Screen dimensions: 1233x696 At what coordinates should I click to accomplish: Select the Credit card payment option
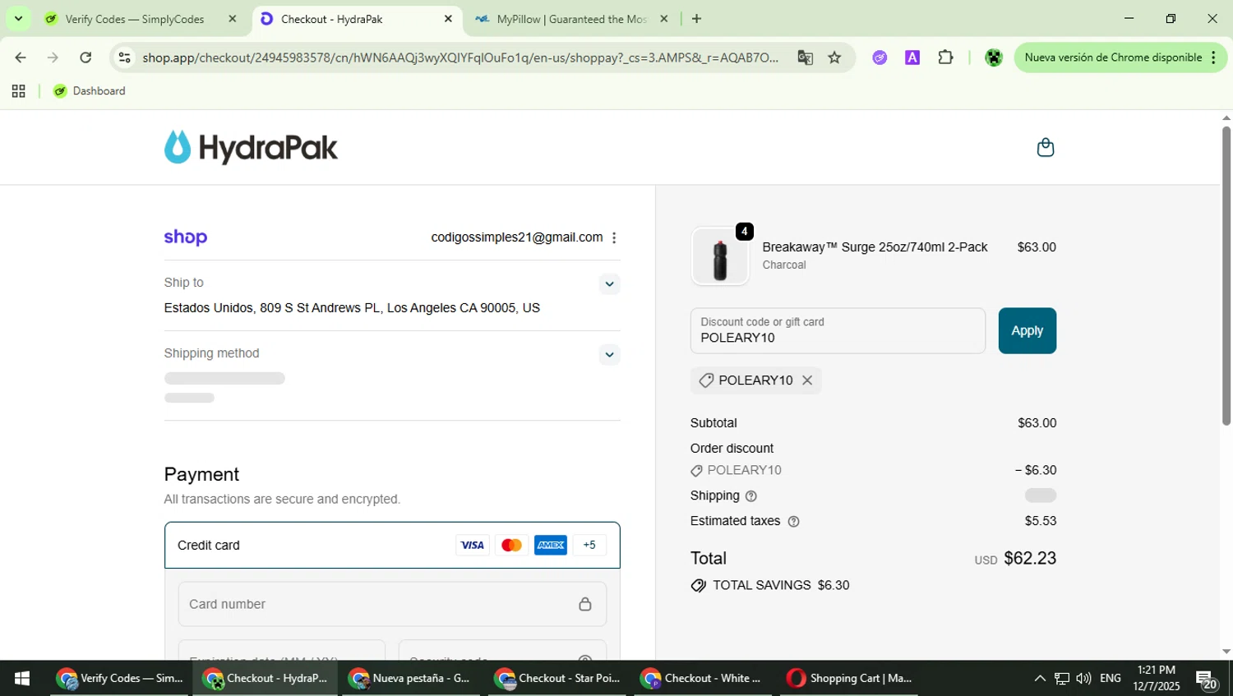pos(392,545)
